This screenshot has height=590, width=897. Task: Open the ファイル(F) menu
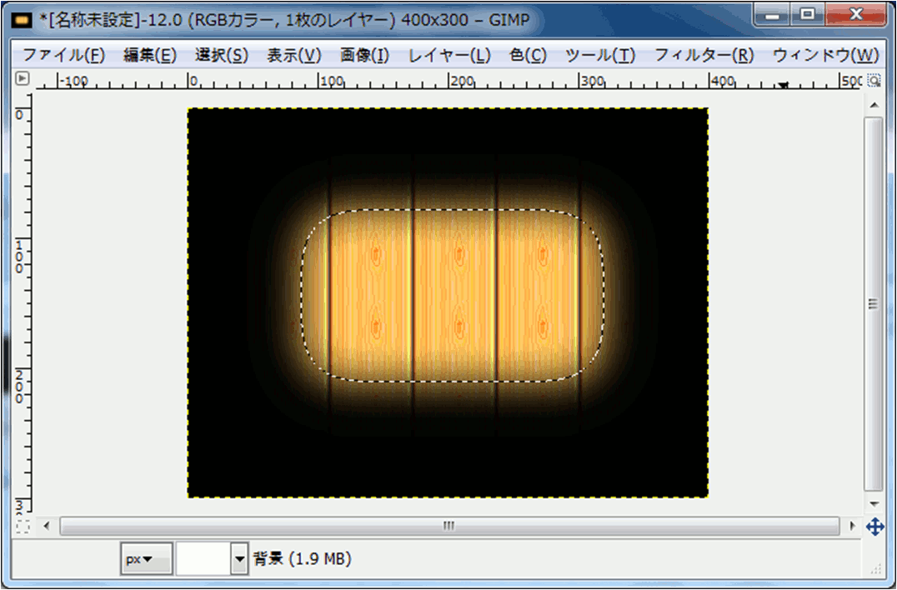pos(63,56)
